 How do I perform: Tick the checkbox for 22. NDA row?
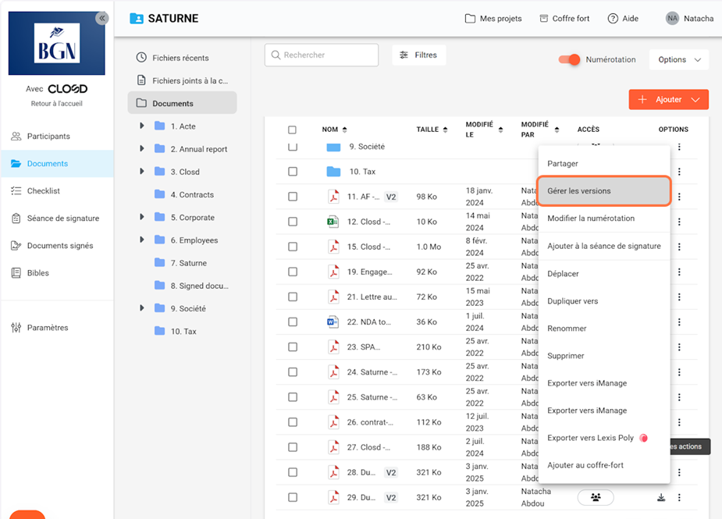[x=293, y=322]
